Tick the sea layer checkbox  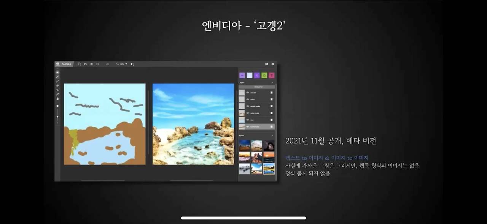[x=272, y=120]
